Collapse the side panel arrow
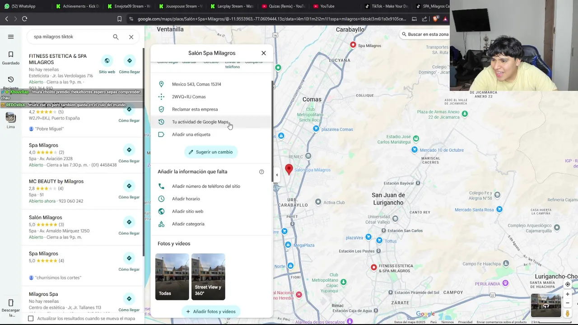The width and height of the screenshot is (578, 325). pos(277,175)
